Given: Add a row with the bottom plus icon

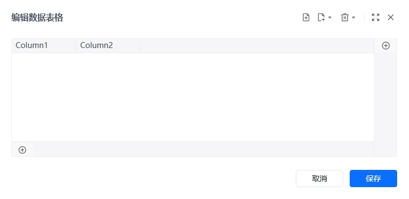Looking at the screenshot, I should tap(23, 150).
